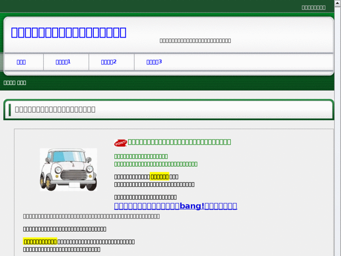Click the yellow highlighted phrase beside the car
This screenshot has height=256, width=341.
pyautogui.click(x=159, y=177)
